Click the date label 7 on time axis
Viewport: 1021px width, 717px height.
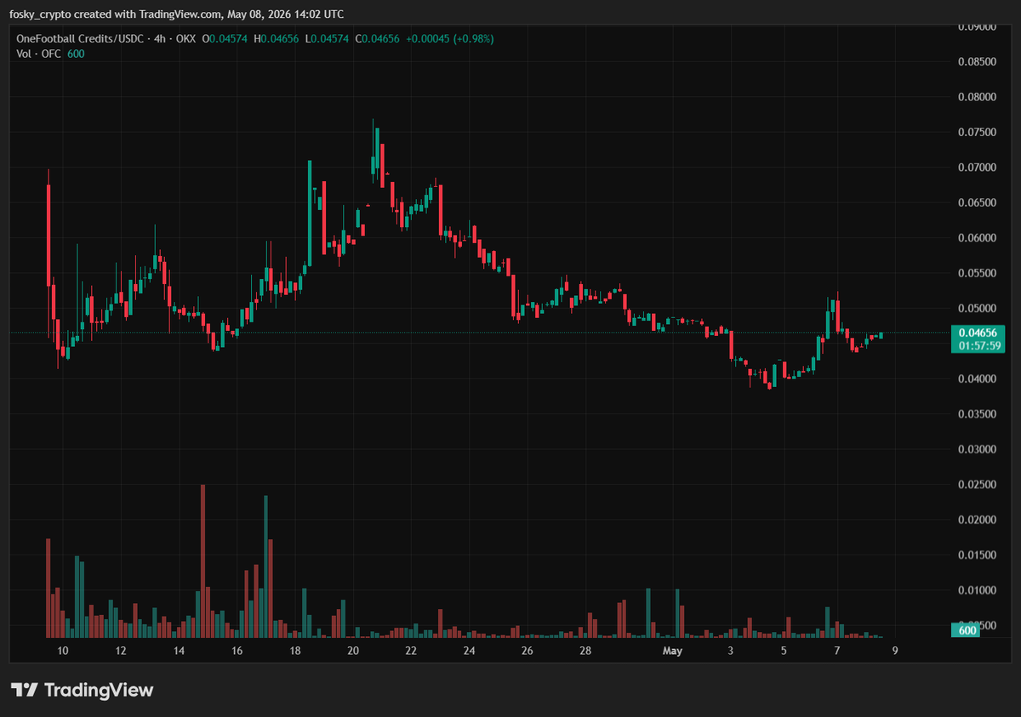[x=837, y=652]
